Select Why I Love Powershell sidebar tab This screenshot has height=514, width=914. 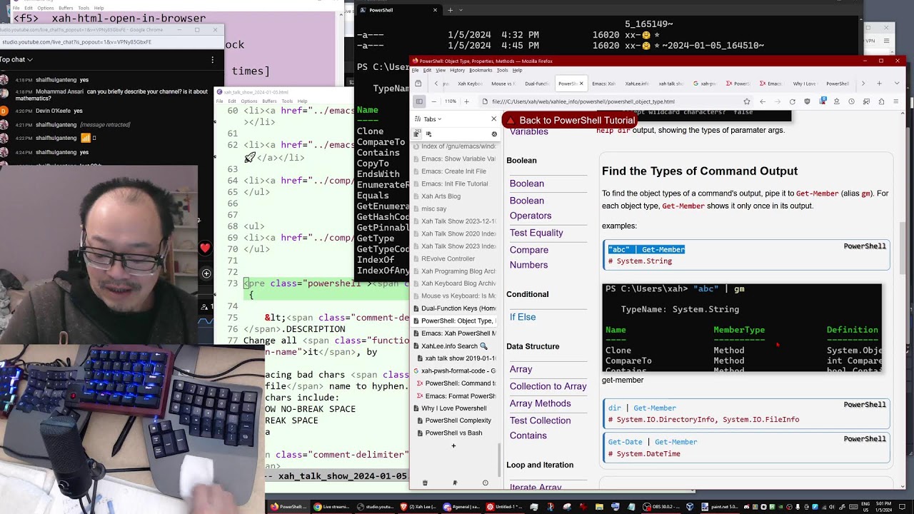[x=454, y=408]
